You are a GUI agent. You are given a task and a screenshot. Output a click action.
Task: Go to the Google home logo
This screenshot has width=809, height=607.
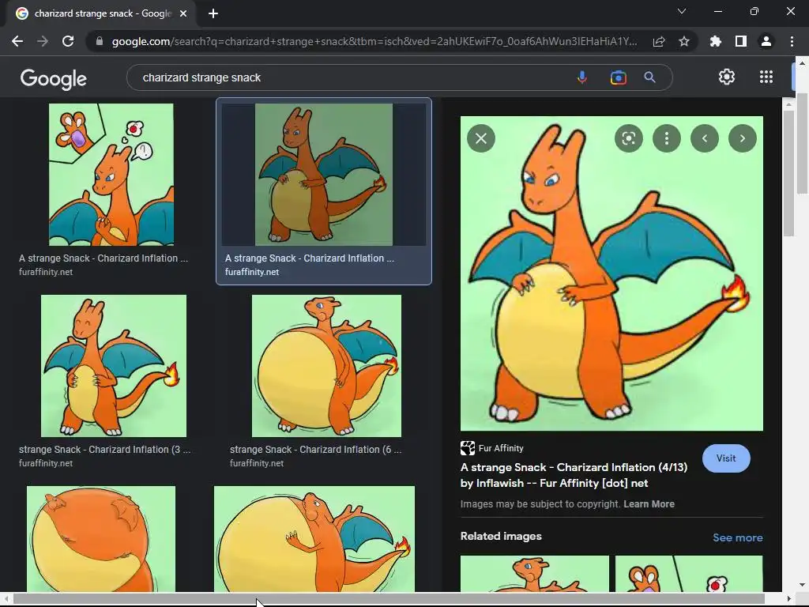pos(54,78)
